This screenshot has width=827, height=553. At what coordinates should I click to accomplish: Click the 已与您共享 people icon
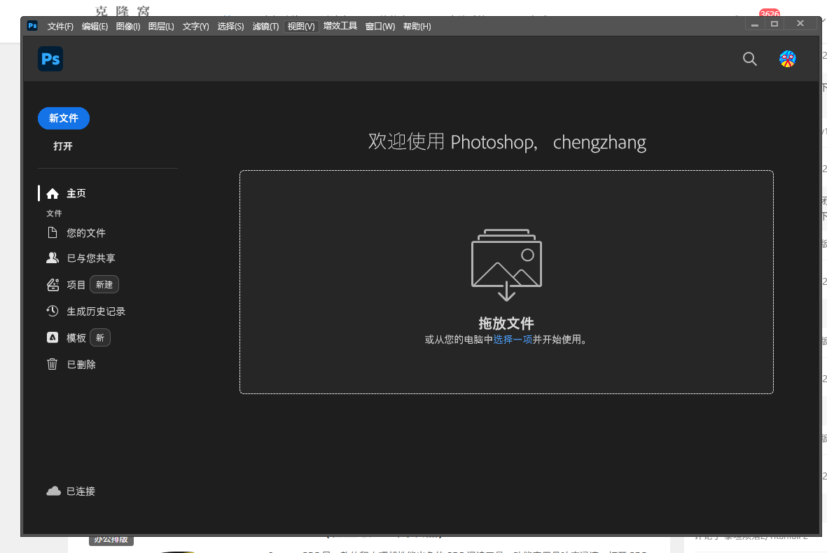point(52,258)
